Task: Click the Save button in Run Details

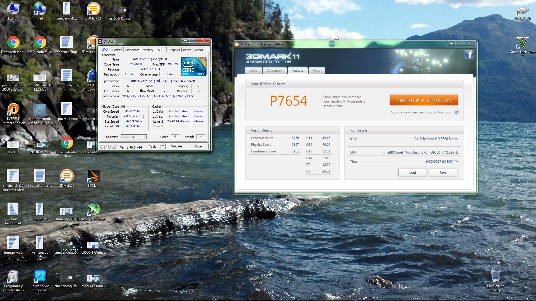Action: (443, 173)
